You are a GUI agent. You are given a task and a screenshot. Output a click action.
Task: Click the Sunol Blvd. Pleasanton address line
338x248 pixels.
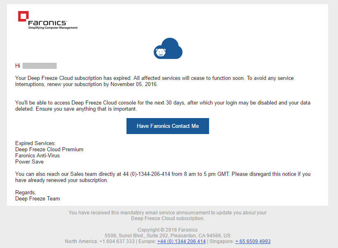pyautogui.click(x=168, y=236)
